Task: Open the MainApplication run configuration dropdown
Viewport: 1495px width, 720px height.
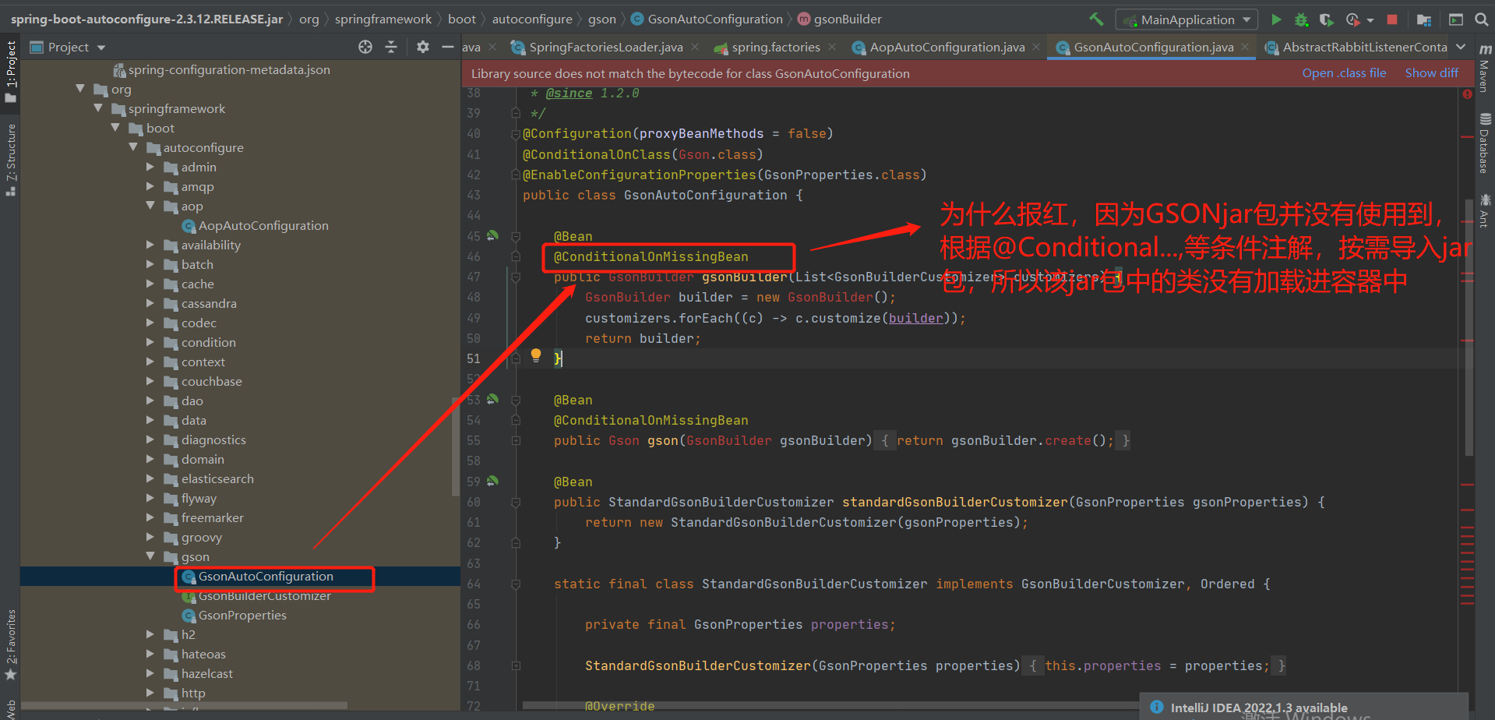Action: pyautogui.click(x=1187, y=19)
